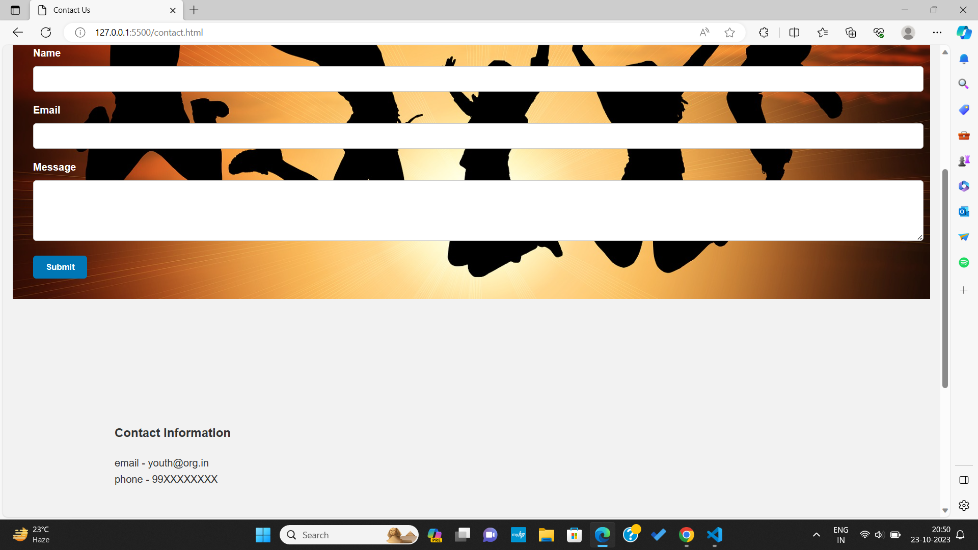Click the browser refresh icon
Viewport: 978px width, 550px height.
point(46,33)
